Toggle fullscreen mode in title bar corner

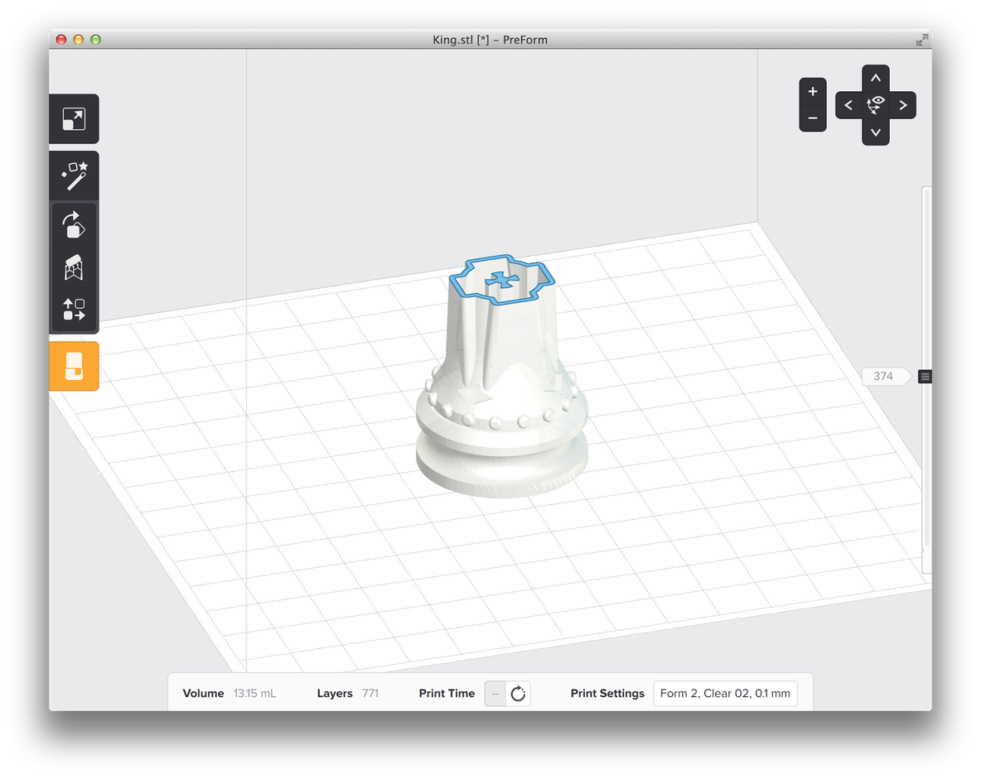tap(921, 40)
